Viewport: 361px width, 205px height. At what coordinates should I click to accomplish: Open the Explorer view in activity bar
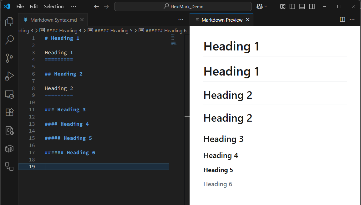[9, 22]
